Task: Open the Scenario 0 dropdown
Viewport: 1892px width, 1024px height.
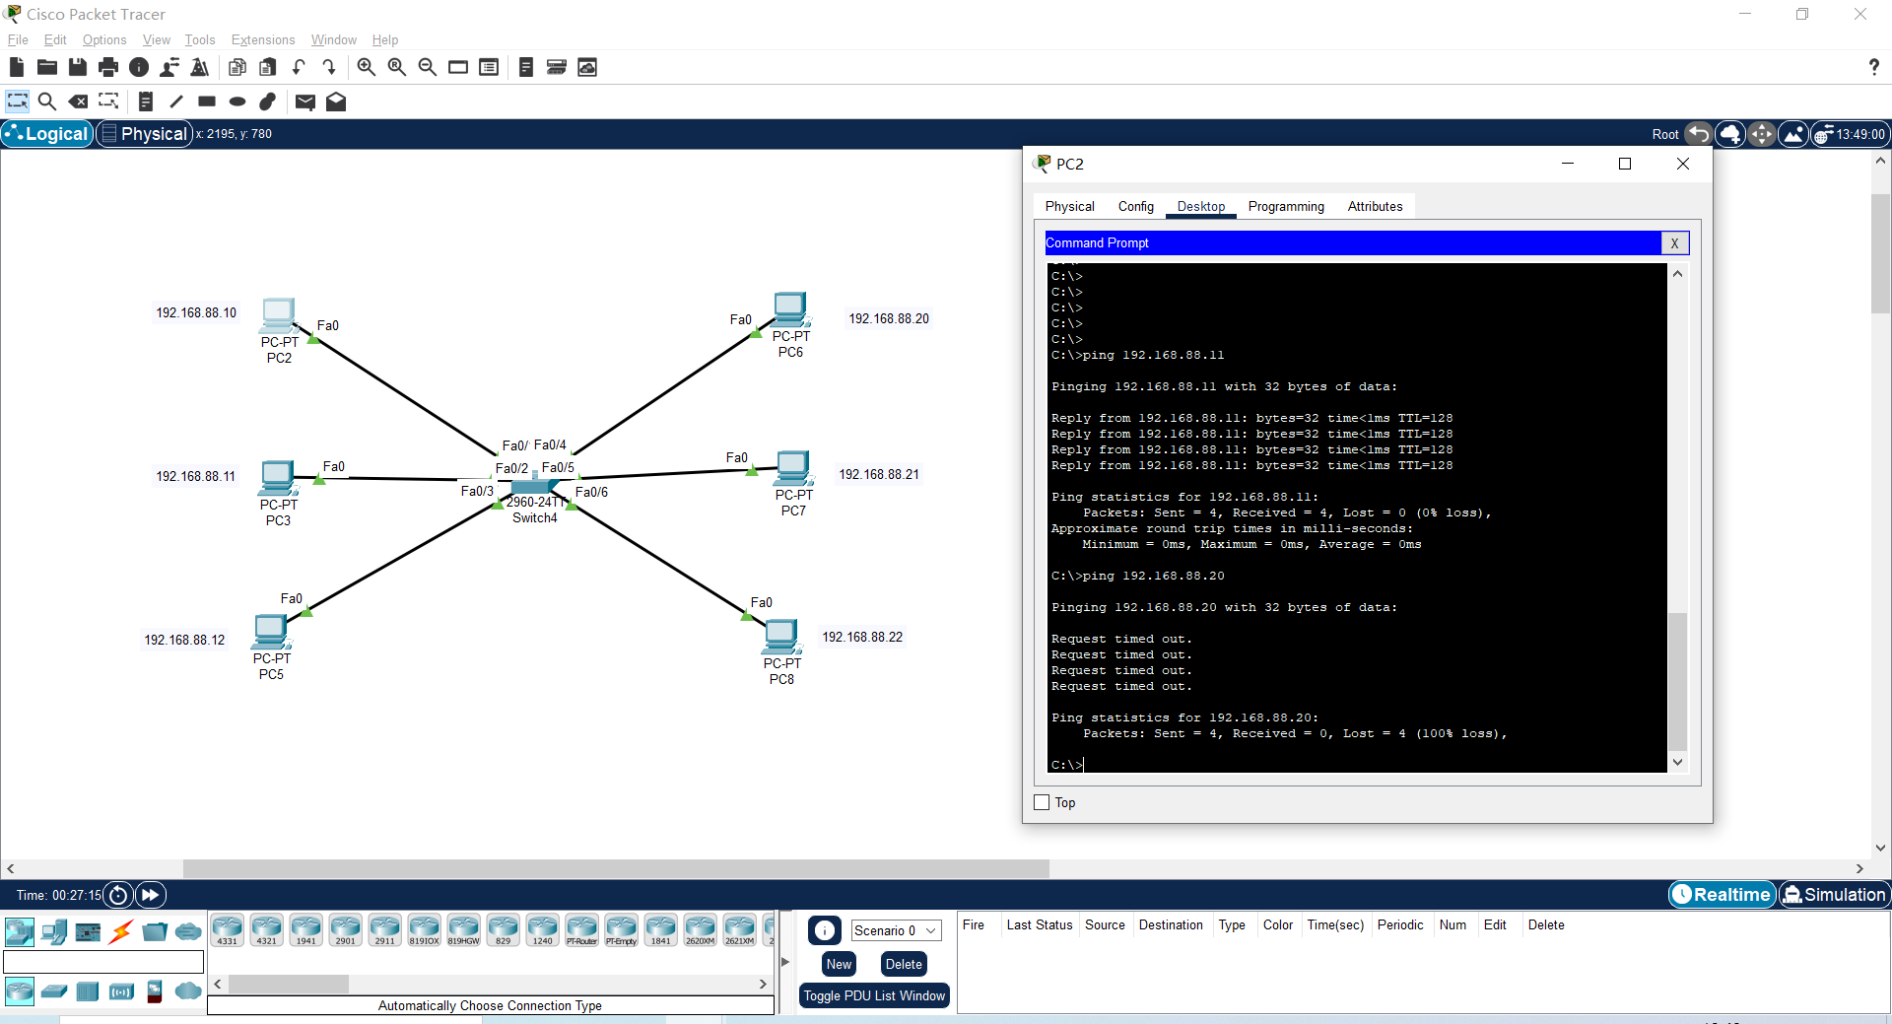Action: tap(896, 930)
